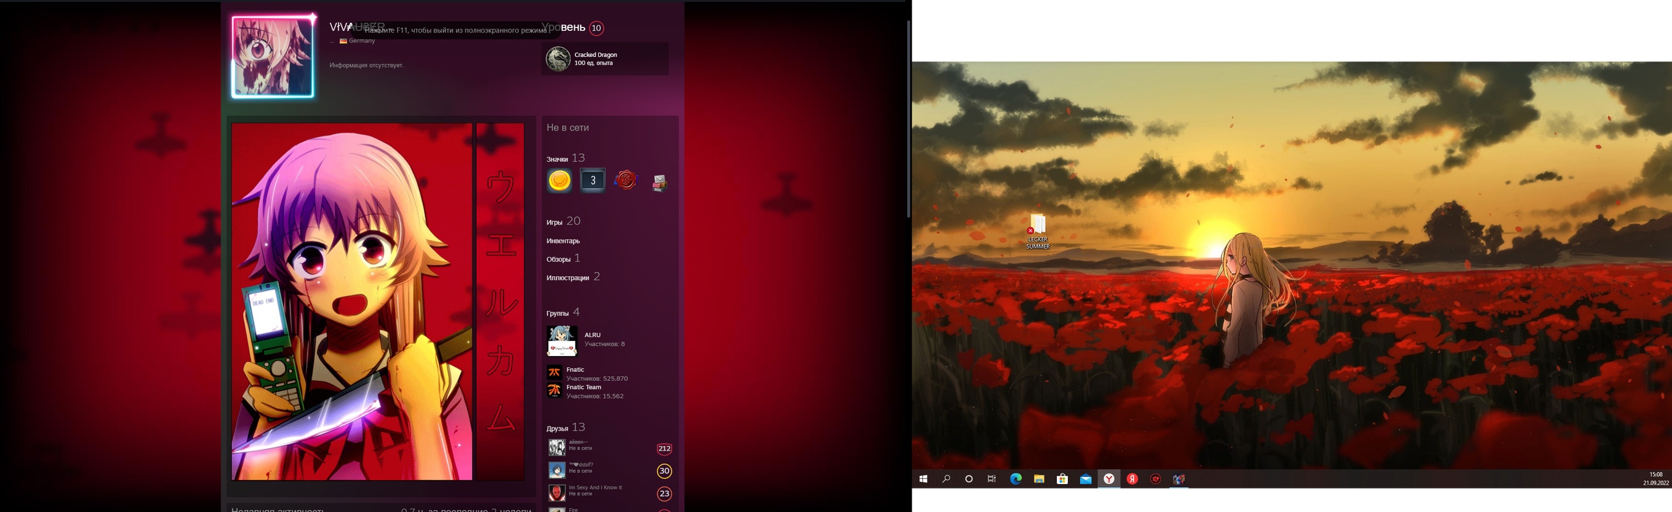
Task: Click the Cracked Dragon badge icon
Action: pyautogui.click(x=558, y=59)
